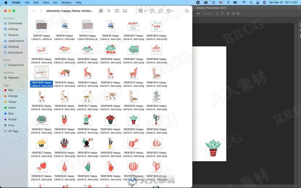Click the Share icon in Finder toolbar
301x188 pixels.
tap(152, 11)
